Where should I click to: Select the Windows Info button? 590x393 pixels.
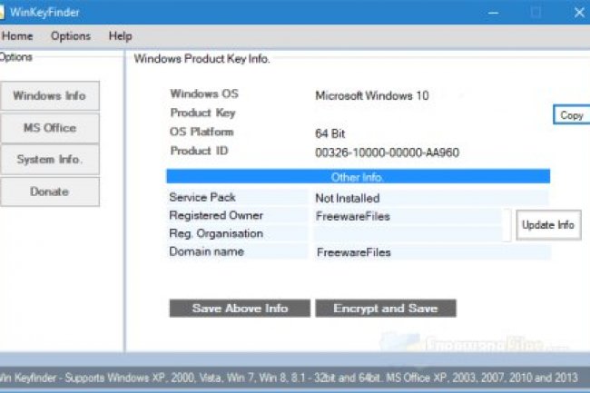click(49, 96)
